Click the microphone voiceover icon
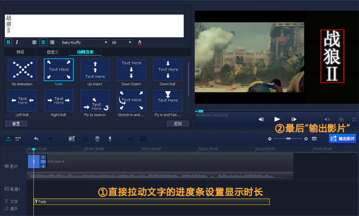 coord(110,139)
